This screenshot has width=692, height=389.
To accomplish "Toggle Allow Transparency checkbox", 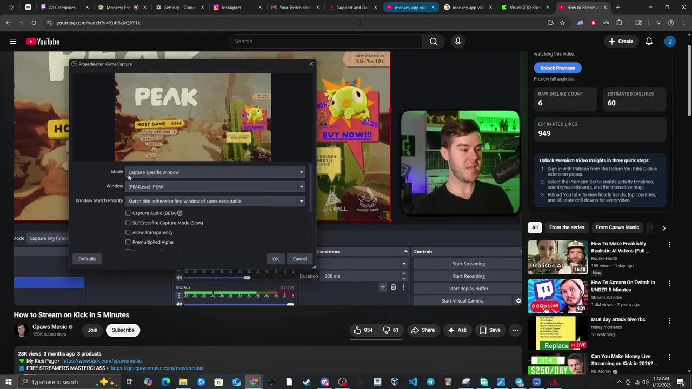I will tap(128, 232).
